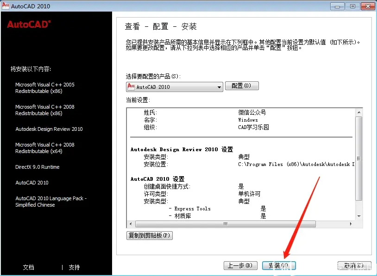Image resolution: width=377 pixels, height=276 pixels.
Task: Click 'Autodesk Design Review 2010' sidebar item
Action: coord(49,129)
